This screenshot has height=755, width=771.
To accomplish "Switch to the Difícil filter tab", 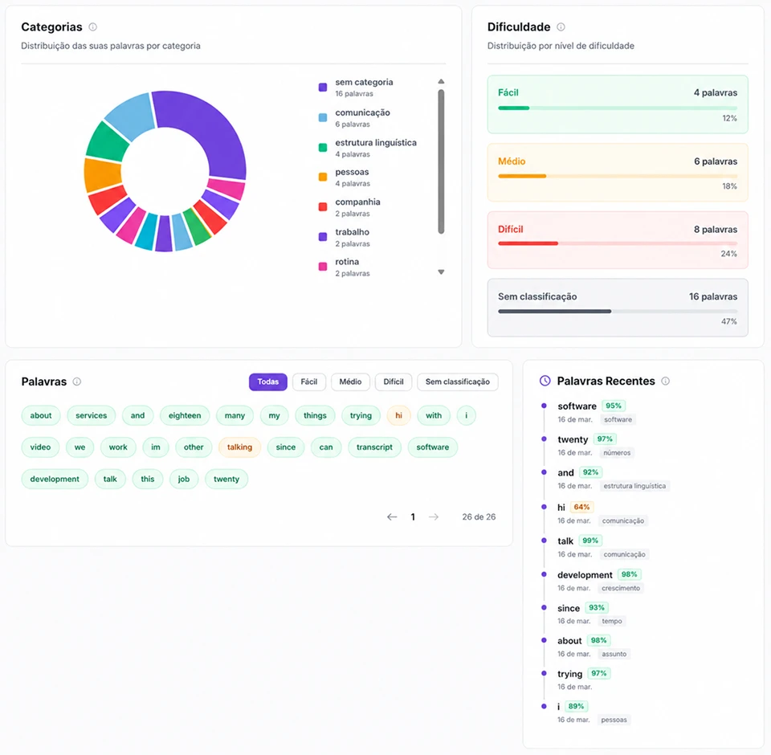I will (393, 382).
